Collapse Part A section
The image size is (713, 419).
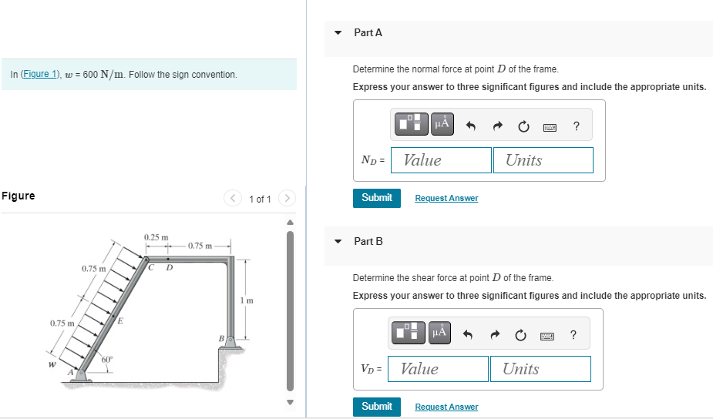(x=338, y=32)
